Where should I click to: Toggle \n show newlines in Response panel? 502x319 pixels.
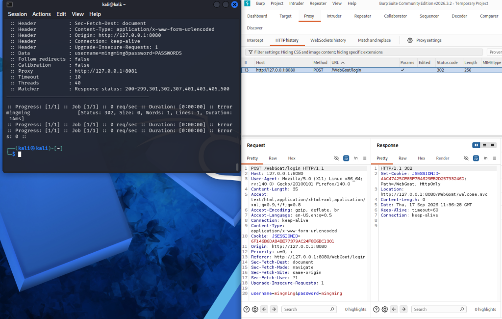click(485, 159)
